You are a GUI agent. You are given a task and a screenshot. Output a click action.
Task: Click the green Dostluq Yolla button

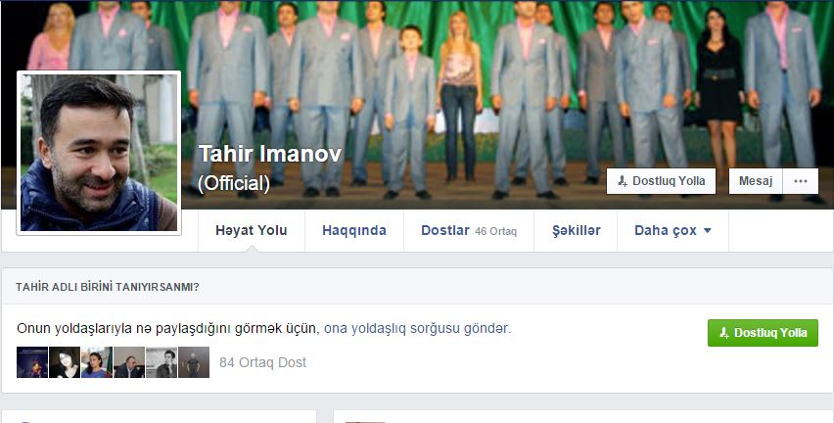763,333
